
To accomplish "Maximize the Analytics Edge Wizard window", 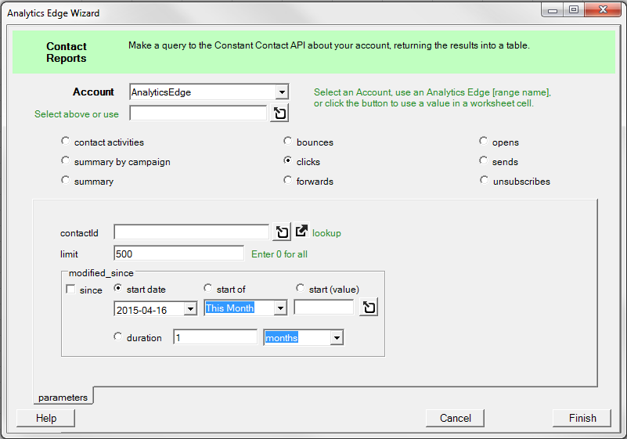I will (x=574, y=9).
